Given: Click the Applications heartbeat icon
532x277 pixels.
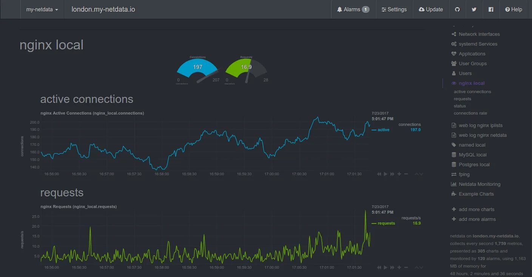Looking at the screenshot, I should [454, 54].
